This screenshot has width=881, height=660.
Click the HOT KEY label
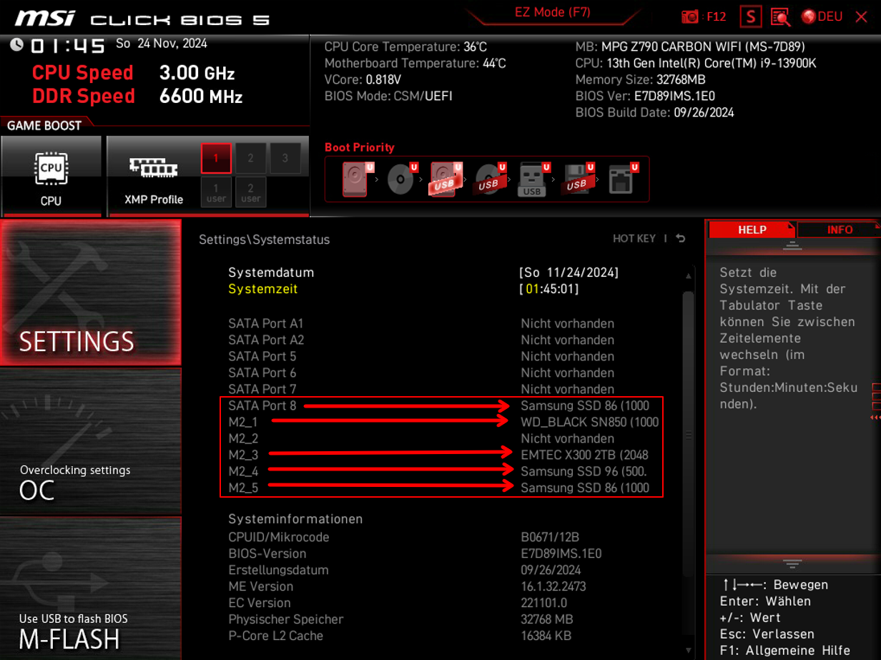pos(634,239)
